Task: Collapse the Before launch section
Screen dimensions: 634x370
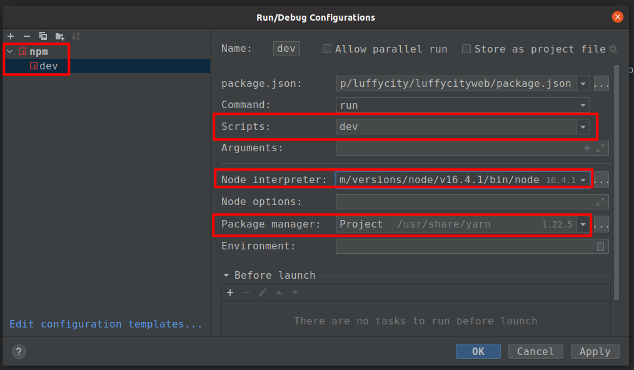Action: point(226,276)
